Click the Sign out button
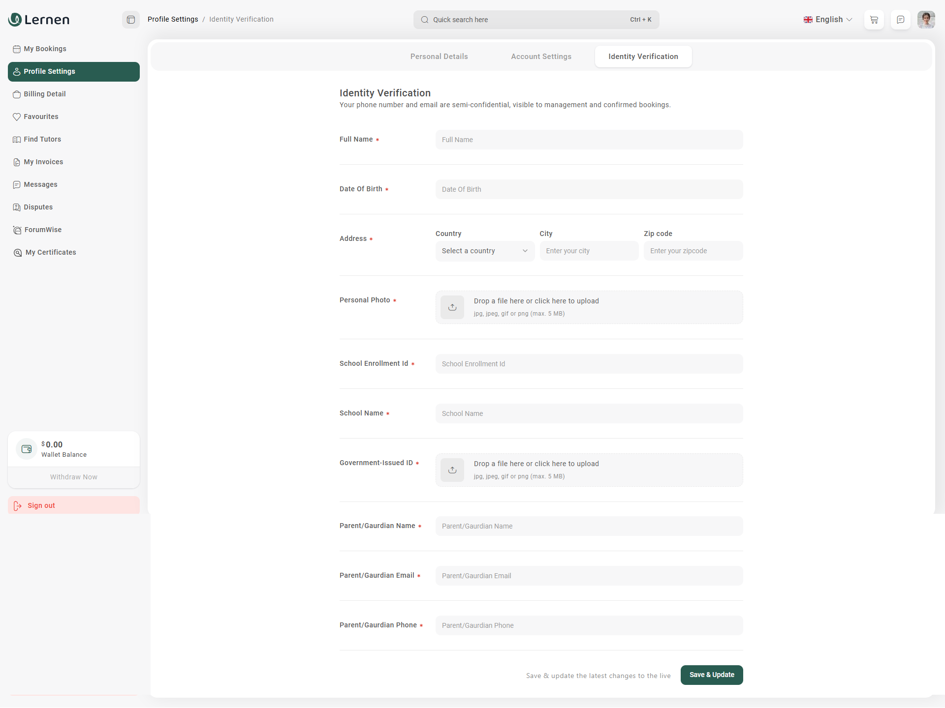 click(x=41, y=505)
